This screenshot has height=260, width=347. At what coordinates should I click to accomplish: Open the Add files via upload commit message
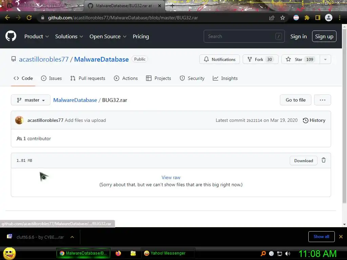click(85, 120)
